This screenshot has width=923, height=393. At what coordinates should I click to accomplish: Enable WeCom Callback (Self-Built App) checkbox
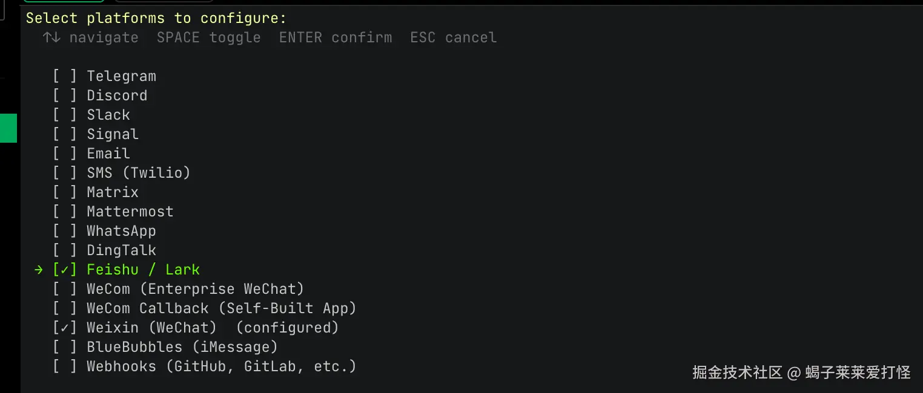[65, 308]
